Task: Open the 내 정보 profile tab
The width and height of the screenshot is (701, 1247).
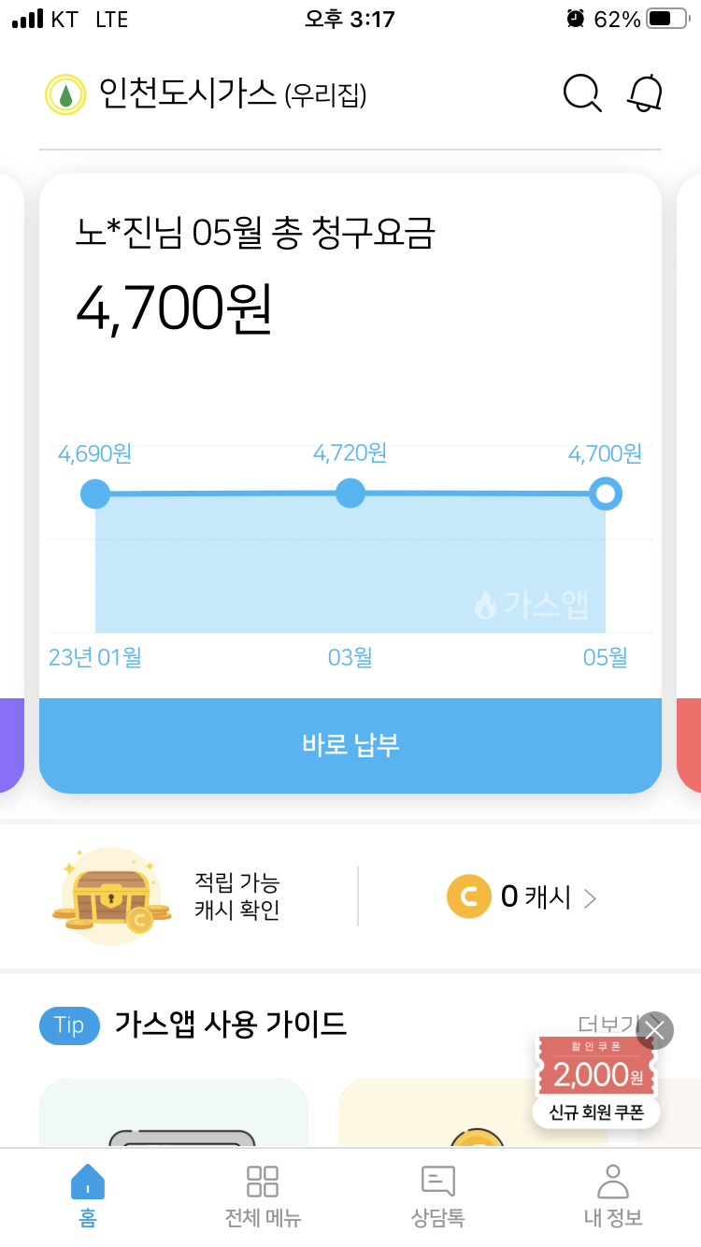Action: point(613,1195)
